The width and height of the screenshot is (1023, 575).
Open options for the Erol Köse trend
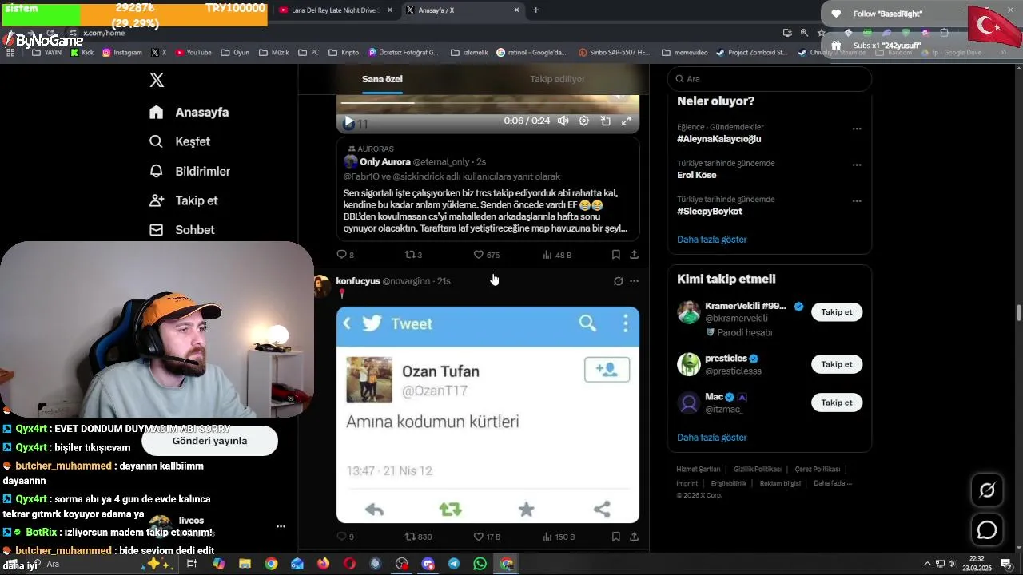[857, 165]
